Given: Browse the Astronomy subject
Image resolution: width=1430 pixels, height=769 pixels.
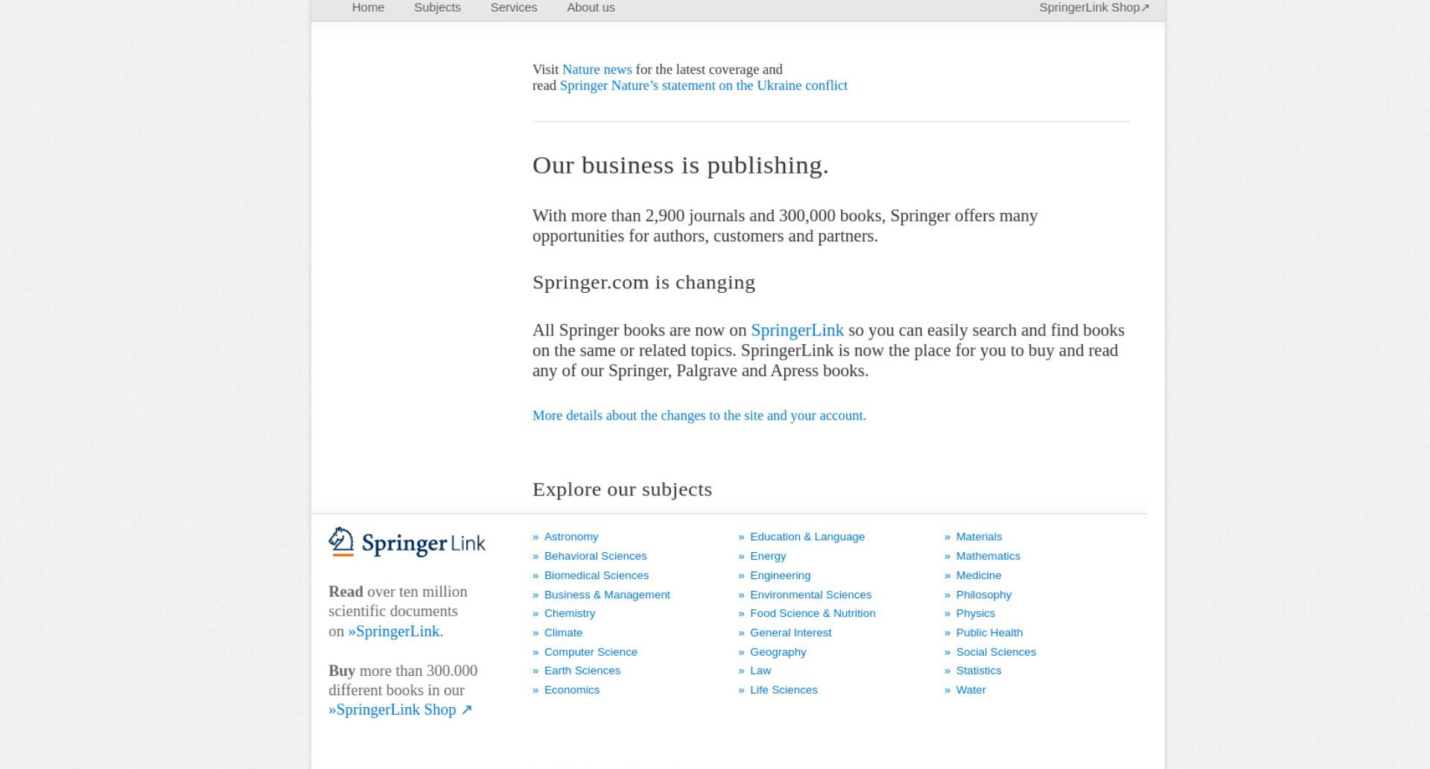Looking at the screenshot, I should point(571,537).
